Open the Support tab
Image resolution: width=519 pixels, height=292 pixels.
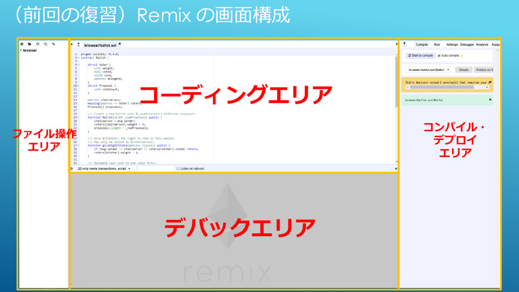(496, 45)
